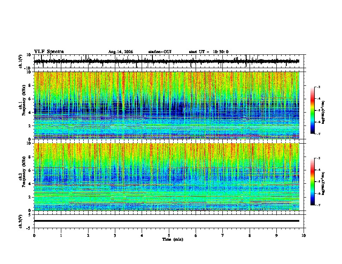This screenshot has width=342, height=264.
Task: Click the "-5" tick on ch.3(V) axis
Action: pyautogui.click(x=29, y=228)
